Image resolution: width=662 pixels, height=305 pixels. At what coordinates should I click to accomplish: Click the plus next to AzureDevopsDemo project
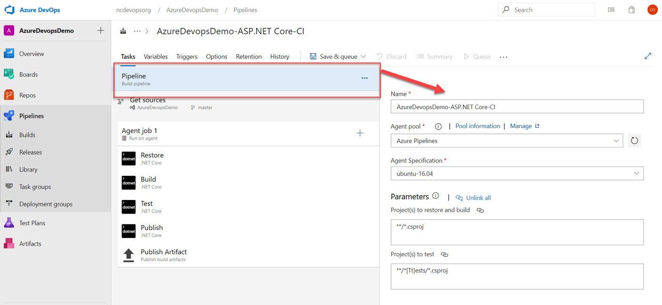pos(101,31)
